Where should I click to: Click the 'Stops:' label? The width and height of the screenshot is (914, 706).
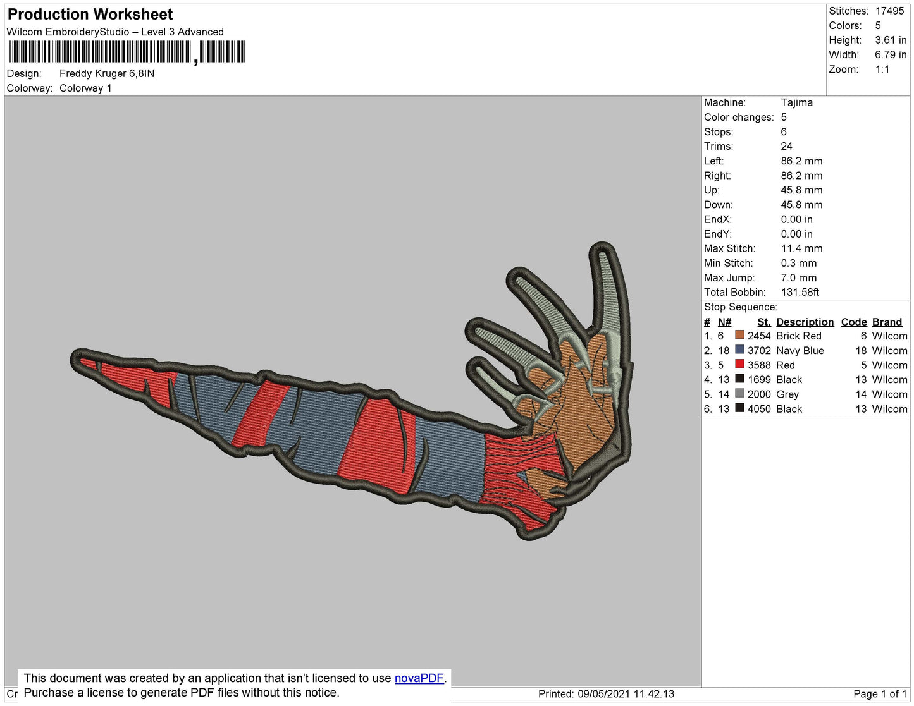719,131
